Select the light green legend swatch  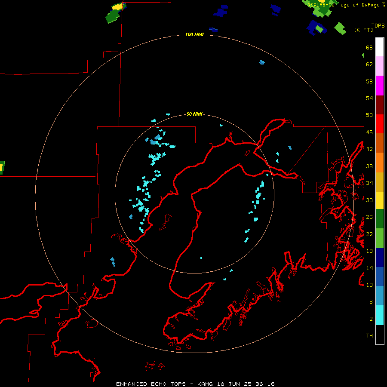380,238
